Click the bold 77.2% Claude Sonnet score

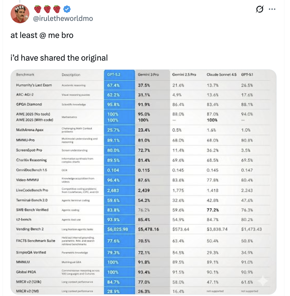(213, 210)
